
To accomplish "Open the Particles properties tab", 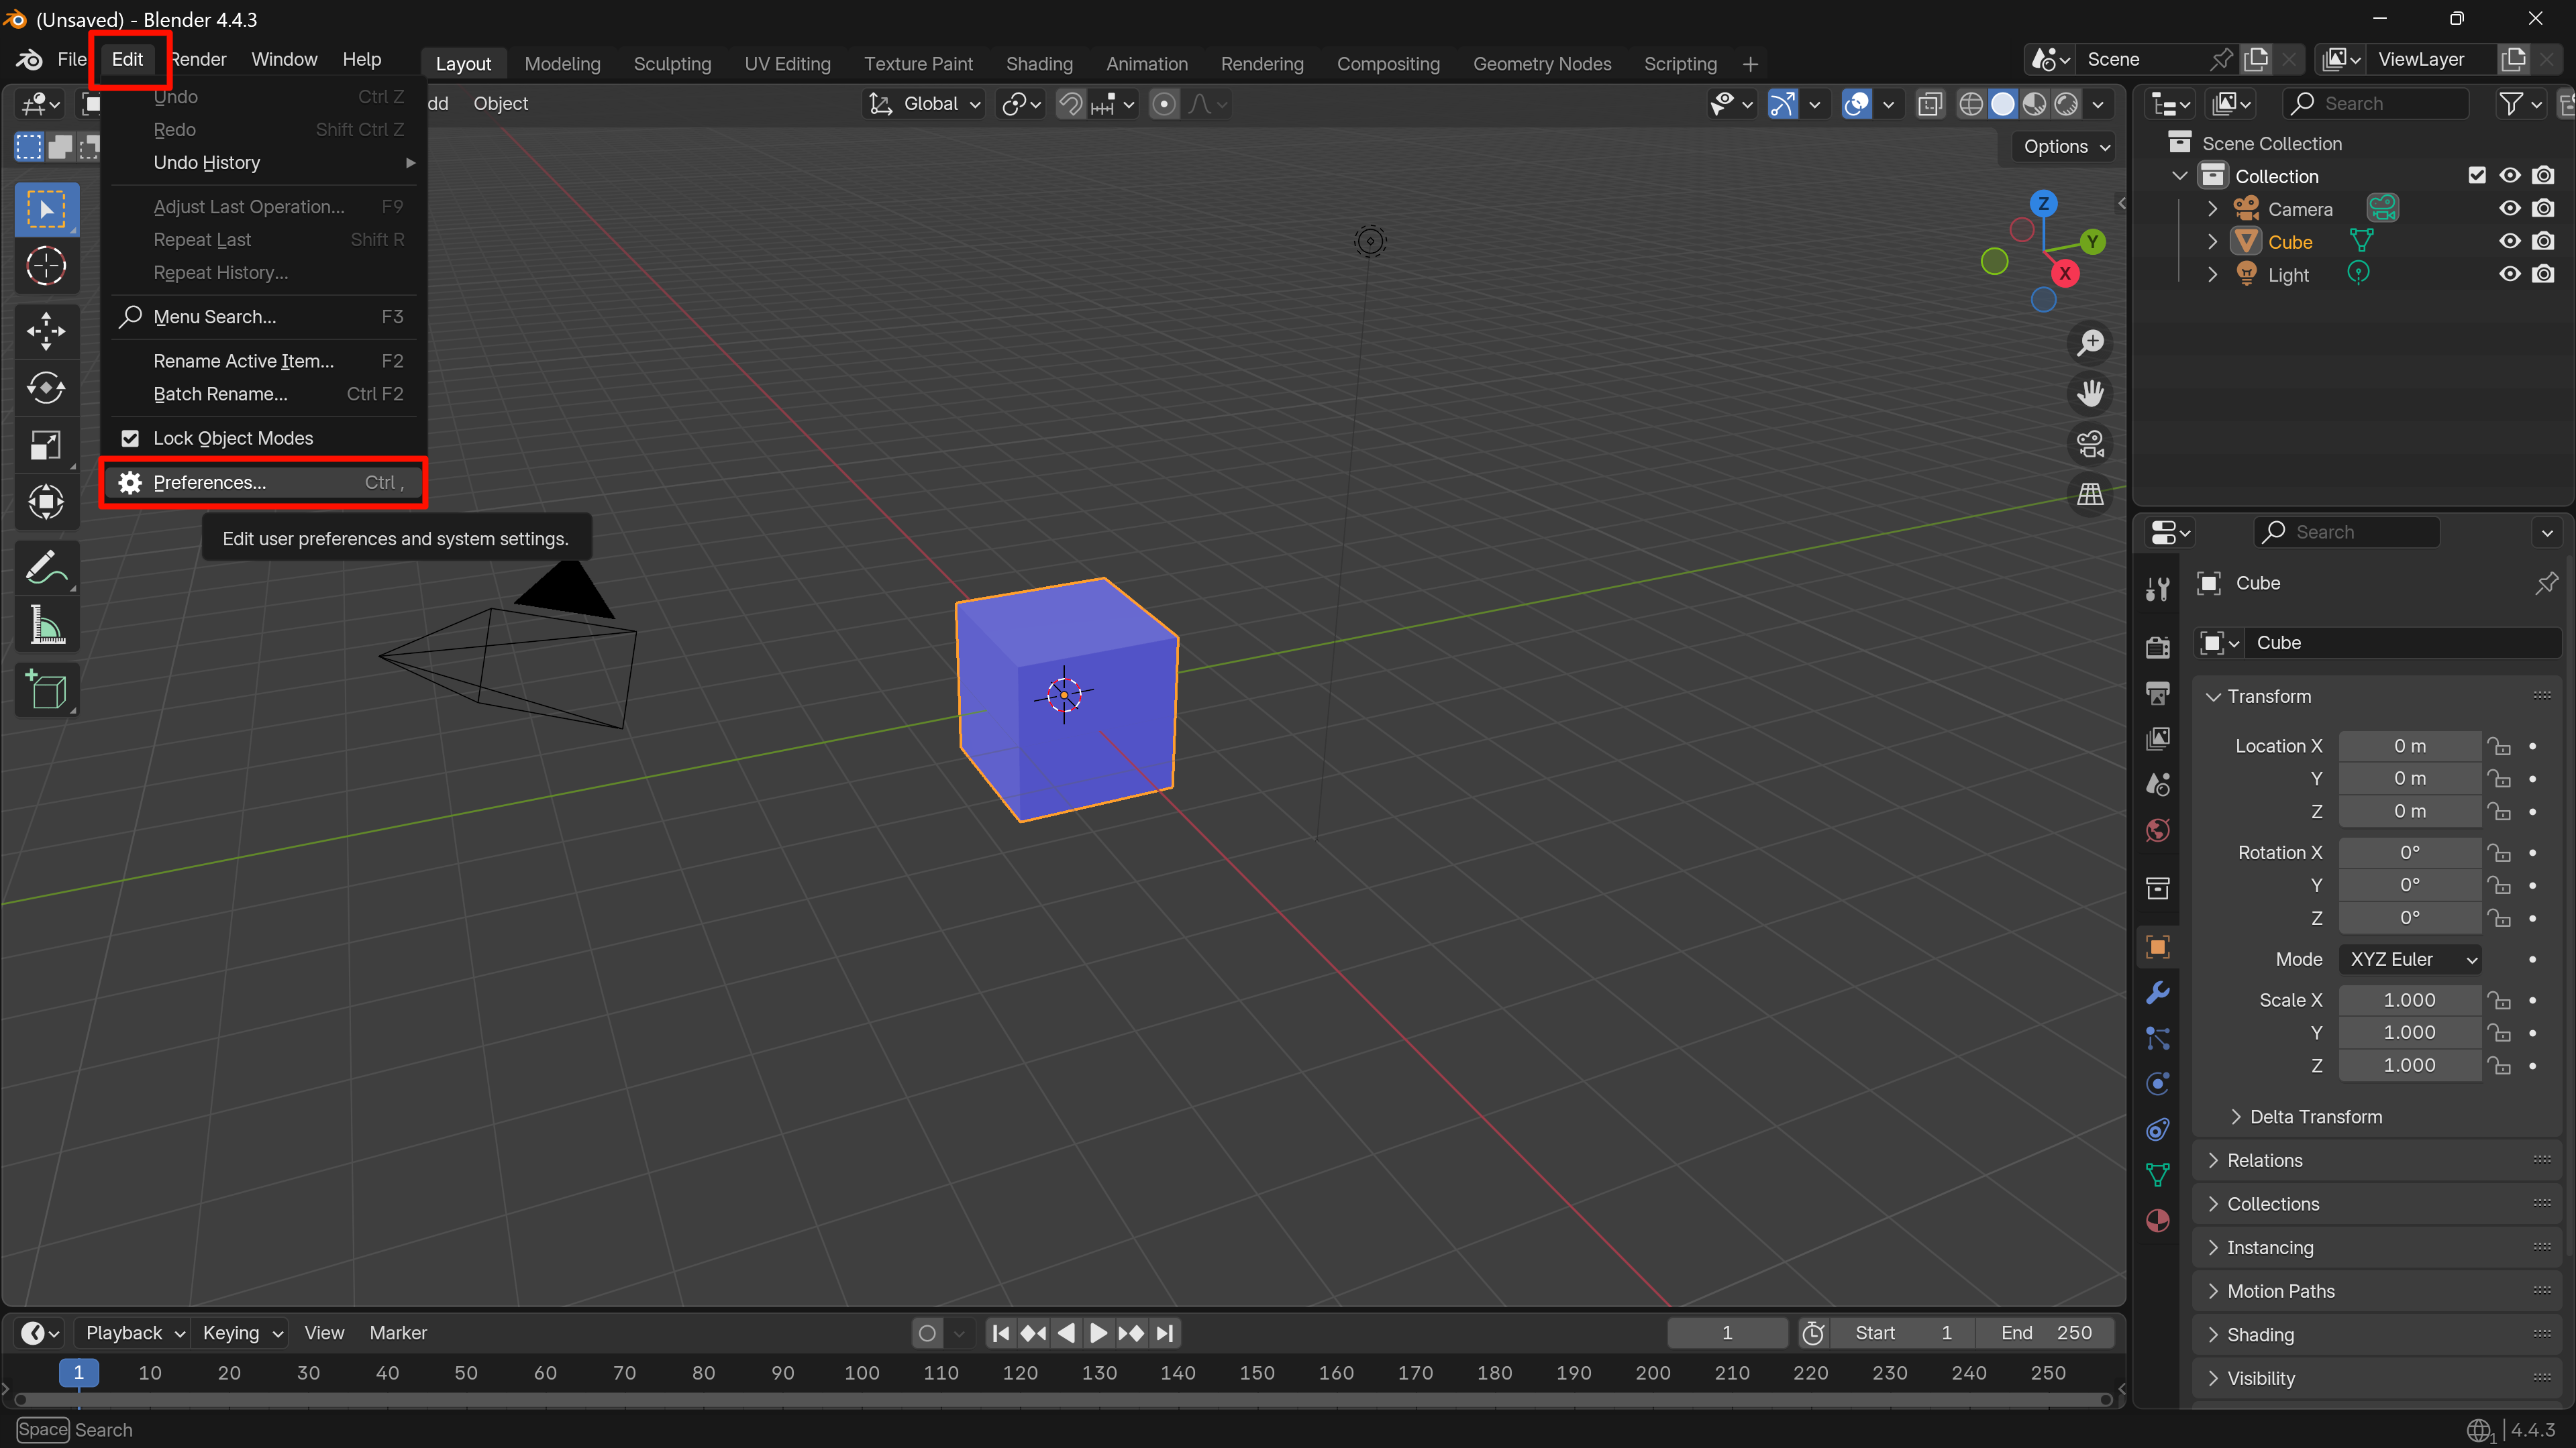I will (2158, 1038).
